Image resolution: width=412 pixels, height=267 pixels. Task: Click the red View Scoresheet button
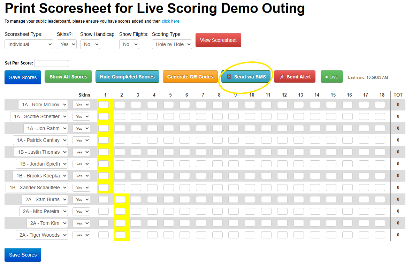pyautogui.click(x=218, y=40)
